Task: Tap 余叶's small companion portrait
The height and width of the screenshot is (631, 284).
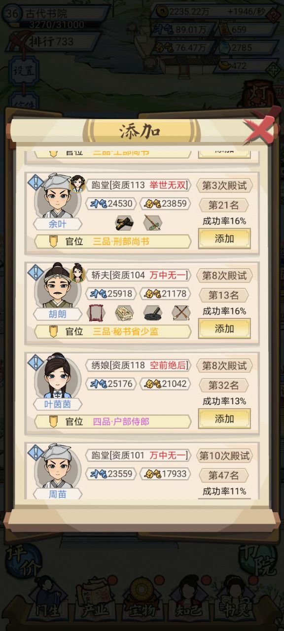Action: (x=77, y=183)
